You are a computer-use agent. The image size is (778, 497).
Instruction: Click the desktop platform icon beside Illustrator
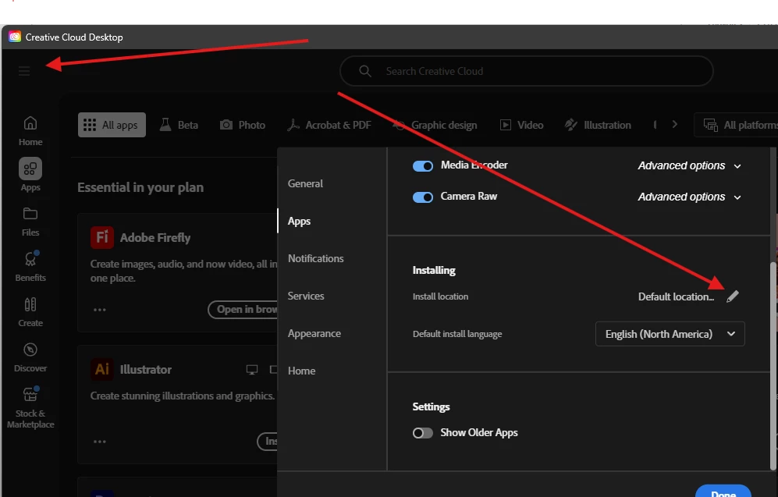tap(252, 370)
